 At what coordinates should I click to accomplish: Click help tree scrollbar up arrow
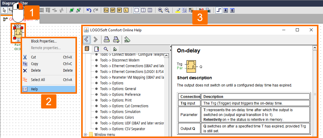[x=167, y=55]
